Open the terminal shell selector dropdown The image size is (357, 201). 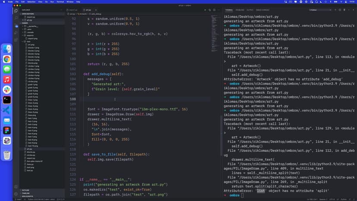(x=320, y=9)
